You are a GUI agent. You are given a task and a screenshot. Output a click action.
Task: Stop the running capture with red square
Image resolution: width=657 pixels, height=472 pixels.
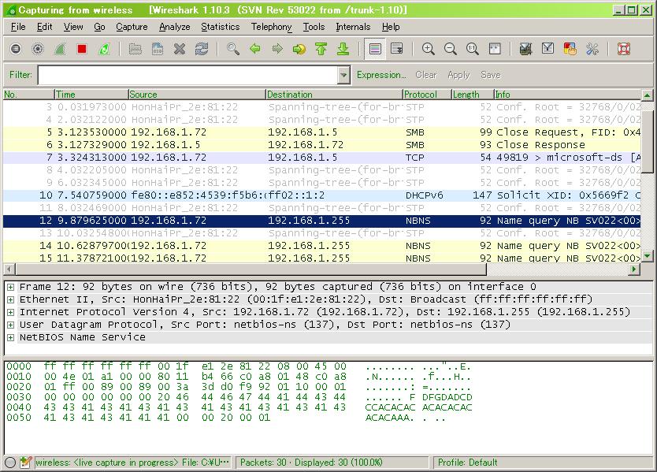[82, 49]
